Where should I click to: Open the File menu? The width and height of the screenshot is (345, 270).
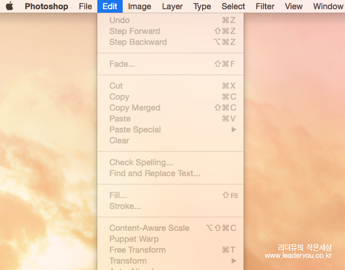(85, 6)
